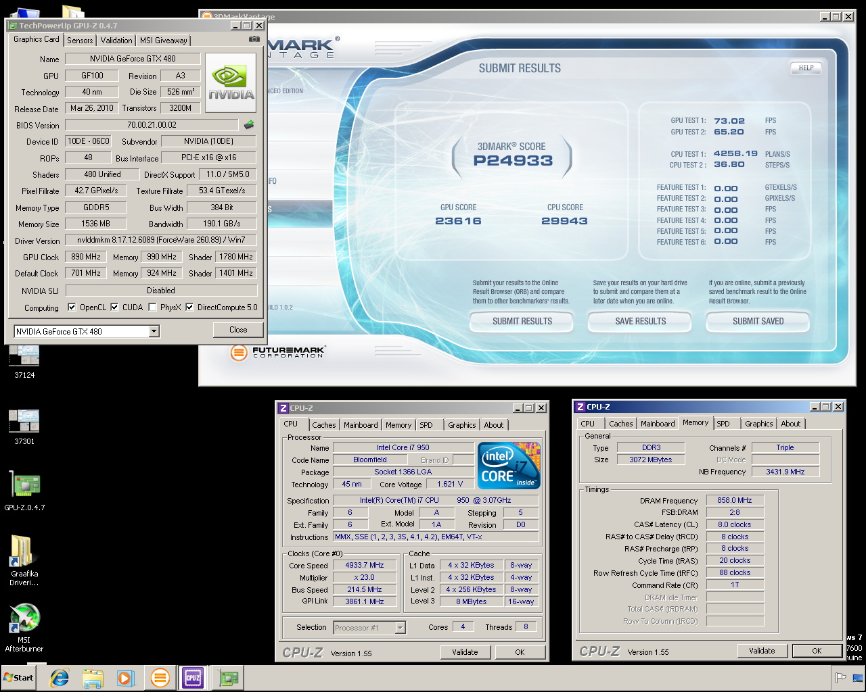Click HELP button in 3DMark Vantage
Screen dimensions: 866x692
(806, 68)
